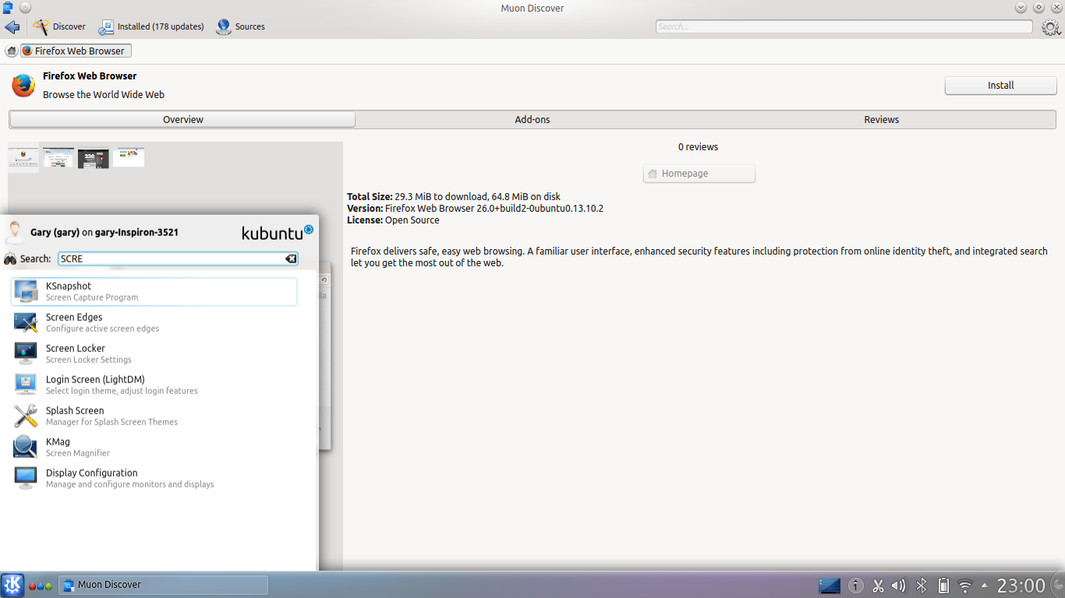Switch to the Reviews tab
The image size is (1065, 598).
[882, 119]
